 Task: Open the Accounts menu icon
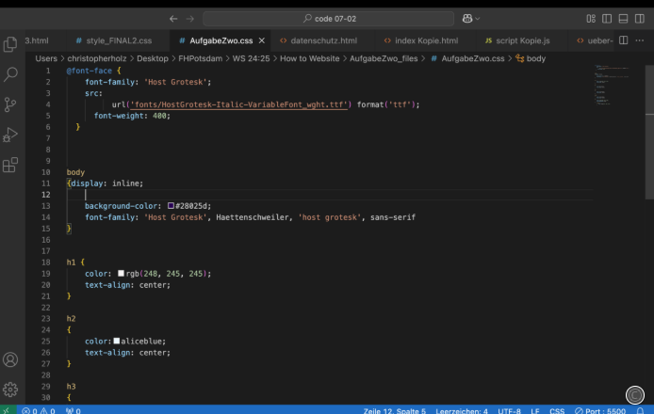pyautogui.click(x=11, y=359)
